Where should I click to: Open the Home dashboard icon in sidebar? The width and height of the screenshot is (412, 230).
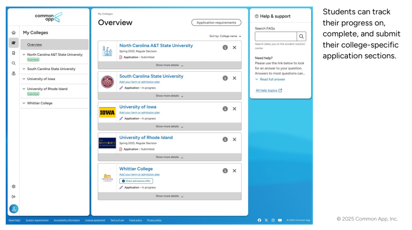[14, 32]
